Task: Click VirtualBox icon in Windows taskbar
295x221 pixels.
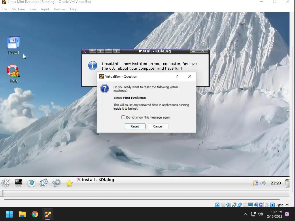Action: point(48,214)
